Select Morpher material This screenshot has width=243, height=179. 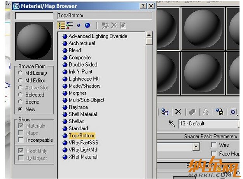(77, 93)
